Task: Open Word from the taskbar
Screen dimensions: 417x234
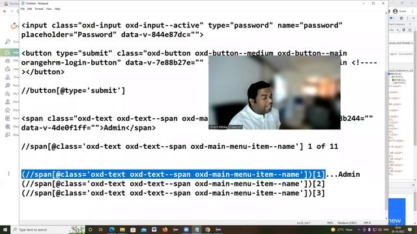Action: pos(154,229)
